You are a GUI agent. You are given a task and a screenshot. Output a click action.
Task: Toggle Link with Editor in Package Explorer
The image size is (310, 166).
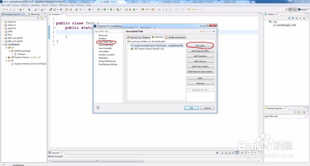pos(42,18)
